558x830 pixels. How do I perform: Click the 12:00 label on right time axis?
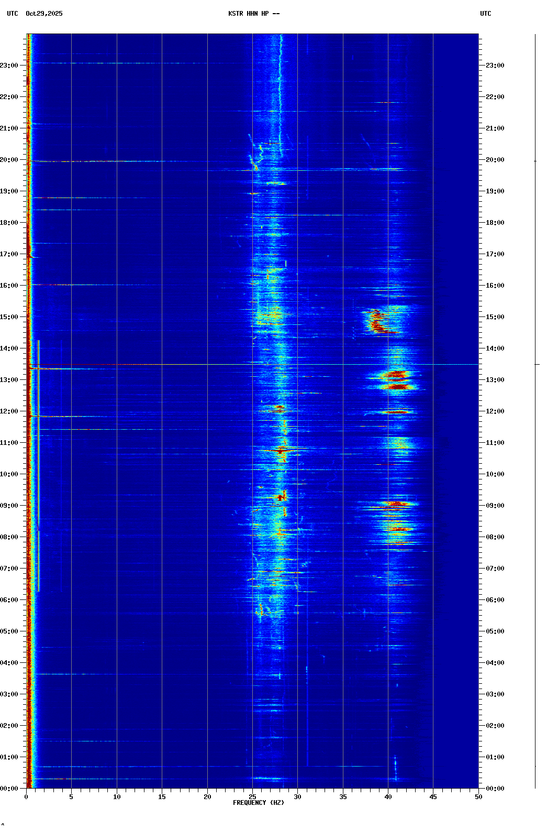coord(495,411)
